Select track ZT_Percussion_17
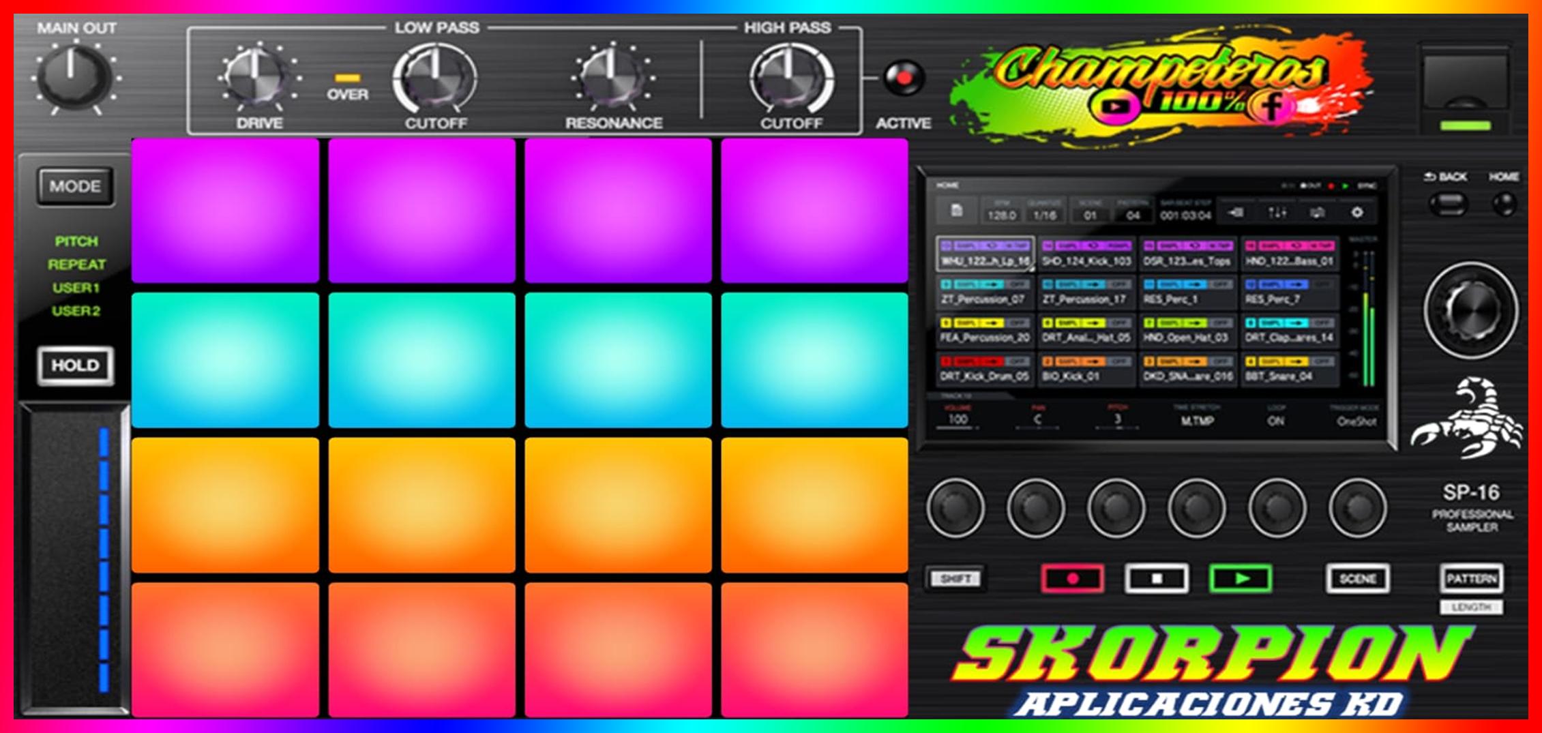This screenshot has height=733, width=1542. [1086, 292]
